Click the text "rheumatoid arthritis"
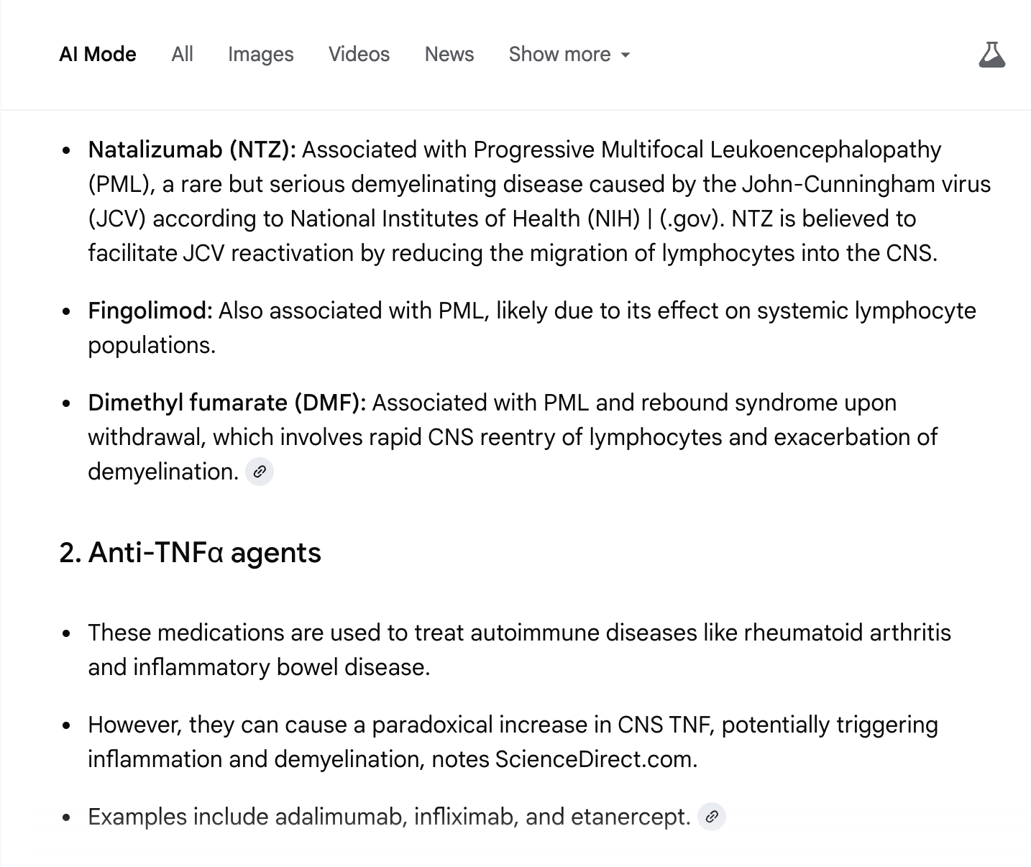Screen dimensions: 1031x867 (x=847, y=633)
